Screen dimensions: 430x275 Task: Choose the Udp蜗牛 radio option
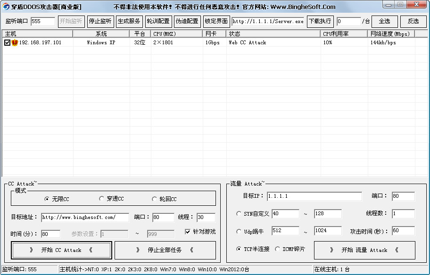(x=239, y=232)
